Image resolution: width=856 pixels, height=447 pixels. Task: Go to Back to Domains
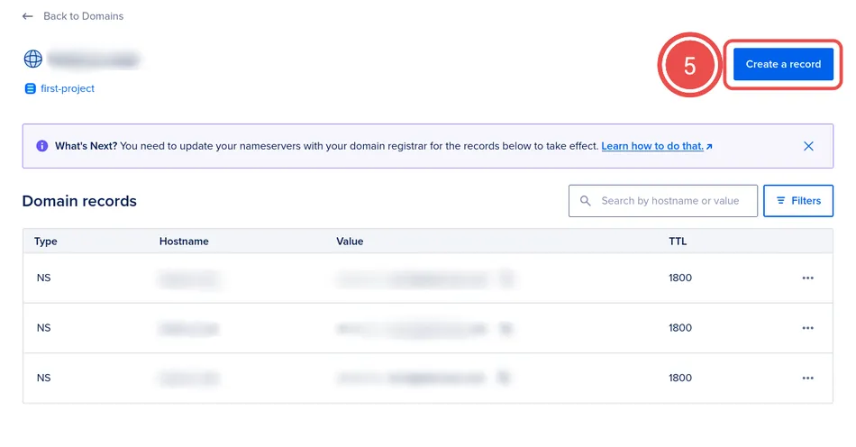(x=83, y=16)
